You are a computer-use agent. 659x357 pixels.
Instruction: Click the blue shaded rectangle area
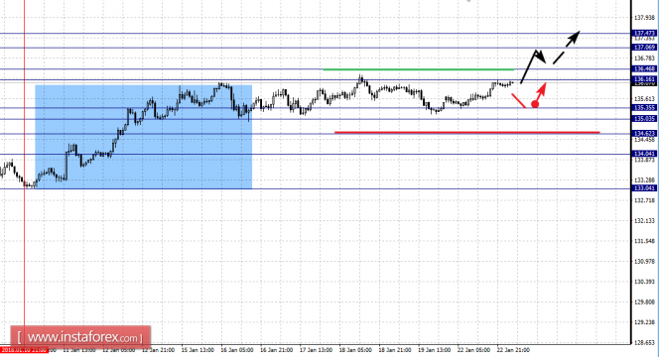[x=143, y=137]
